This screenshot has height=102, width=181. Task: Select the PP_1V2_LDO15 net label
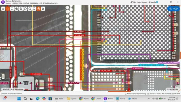click(79, 31)
